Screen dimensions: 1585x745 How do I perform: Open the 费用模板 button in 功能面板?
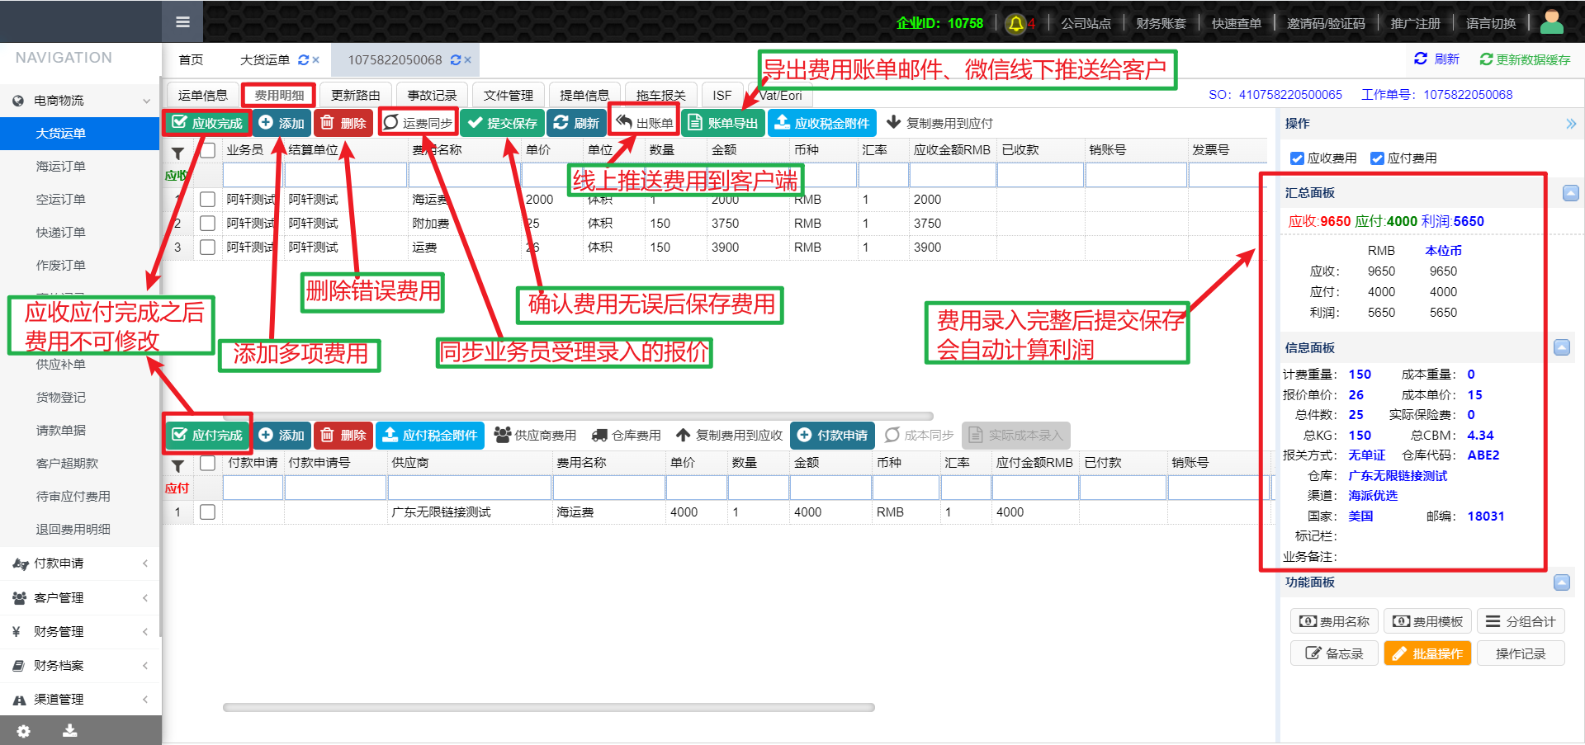1427,621
